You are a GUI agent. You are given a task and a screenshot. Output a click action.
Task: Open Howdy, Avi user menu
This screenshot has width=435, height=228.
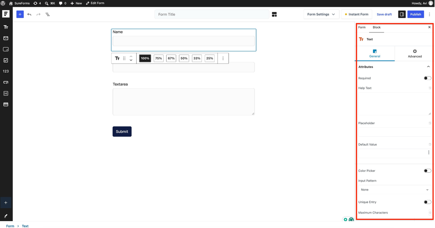pyautogui.click(x=422, y=3)
